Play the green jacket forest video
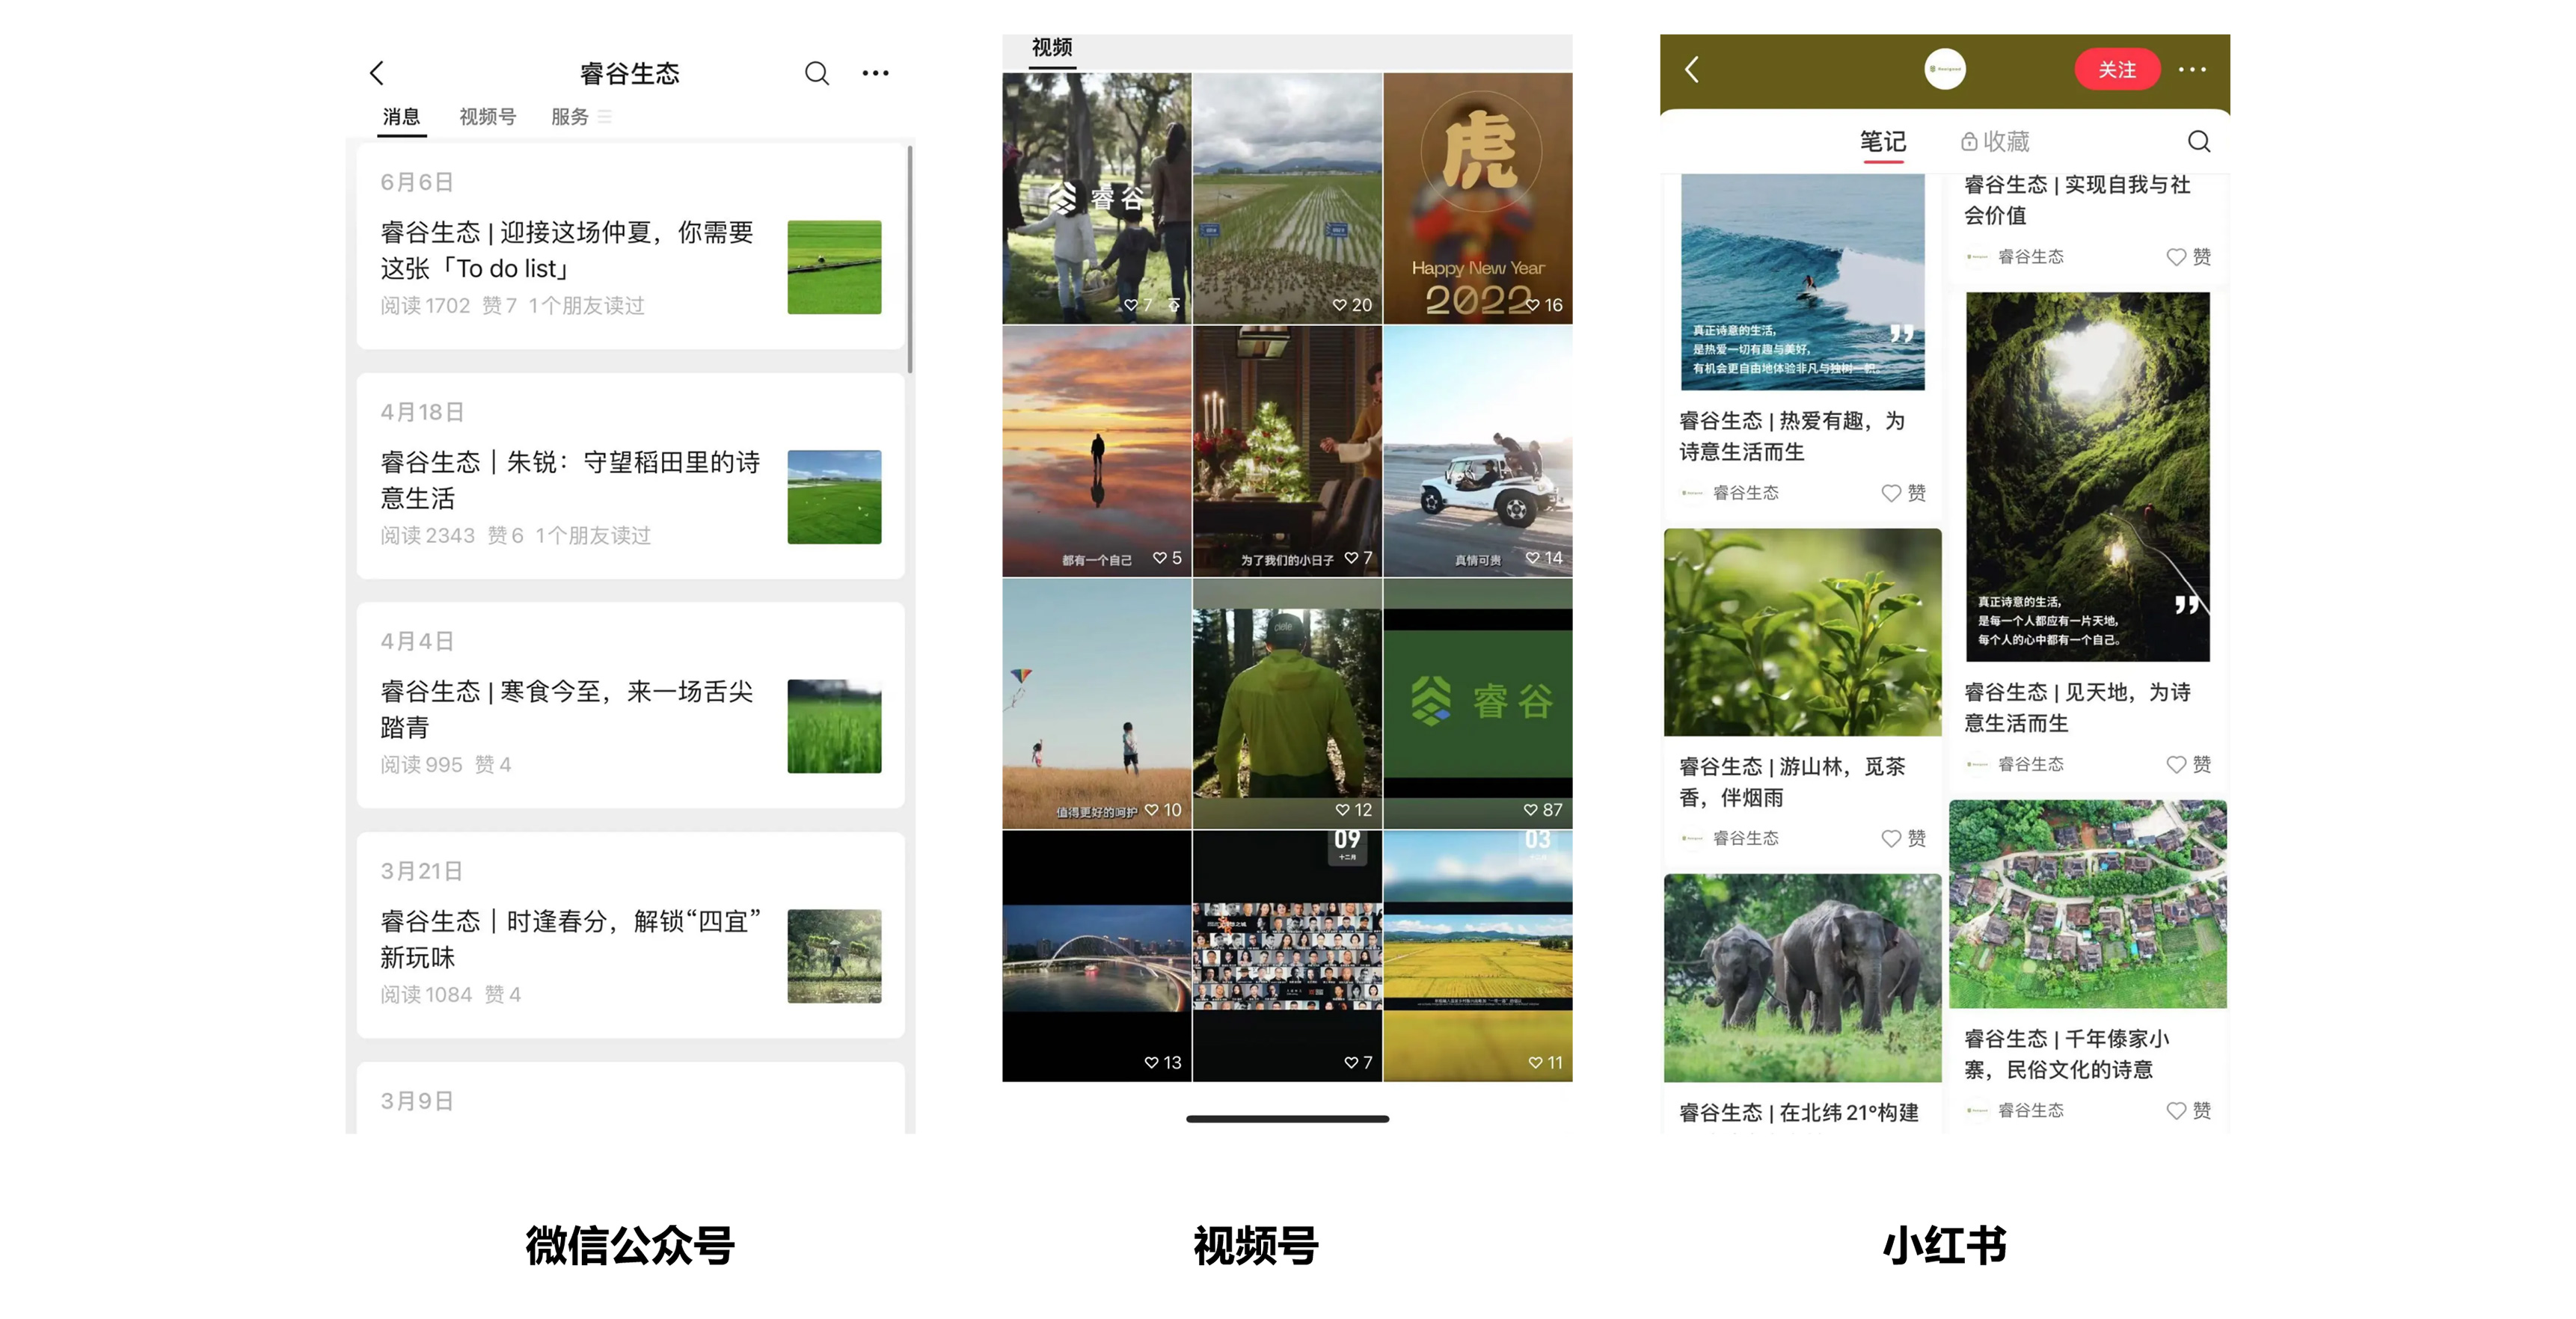 click(x=1287, y=704)
